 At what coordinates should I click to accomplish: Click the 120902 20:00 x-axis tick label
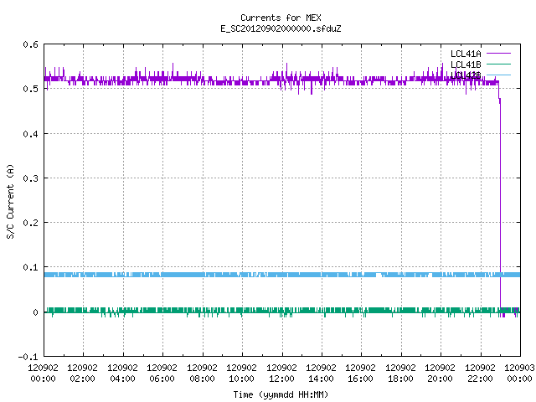440,373
